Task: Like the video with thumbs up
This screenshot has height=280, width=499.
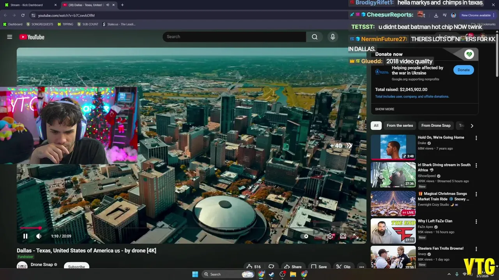Action: pos(253,267)
